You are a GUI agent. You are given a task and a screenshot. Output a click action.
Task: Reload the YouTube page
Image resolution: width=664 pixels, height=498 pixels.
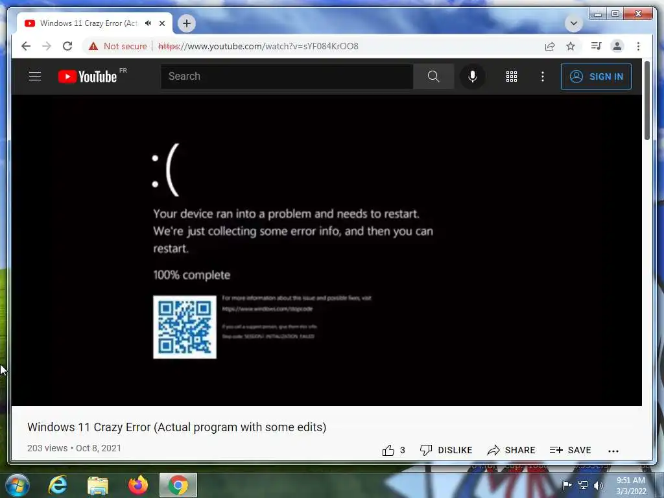click(67, 46)
